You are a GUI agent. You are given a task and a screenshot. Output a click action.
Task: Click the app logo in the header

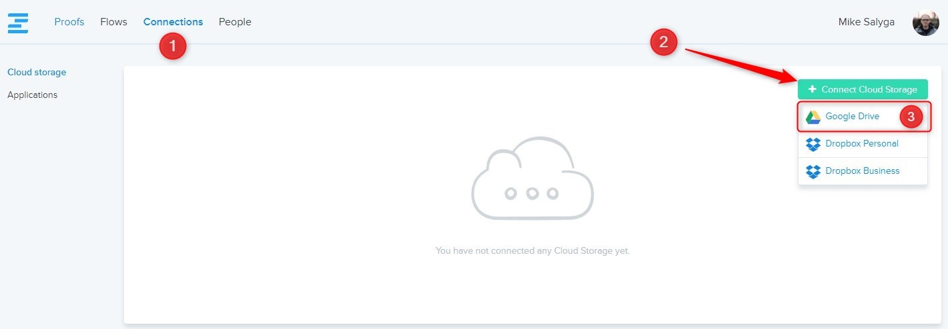(18, 22)
